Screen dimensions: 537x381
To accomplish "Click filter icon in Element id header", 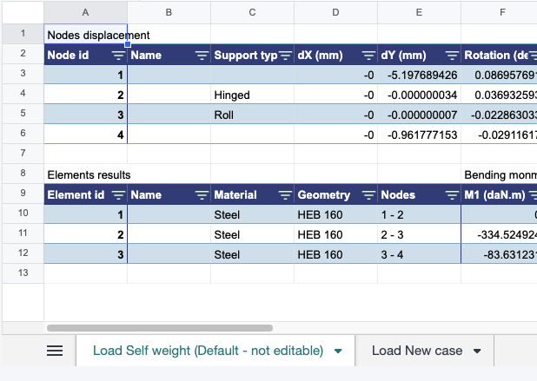I will (x=117, y=195).
